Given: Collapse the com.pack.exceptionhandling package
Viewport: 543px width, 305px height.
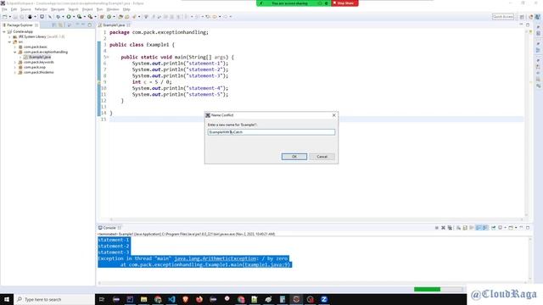Looking at the screenshot, I should (x=15, y=52).
